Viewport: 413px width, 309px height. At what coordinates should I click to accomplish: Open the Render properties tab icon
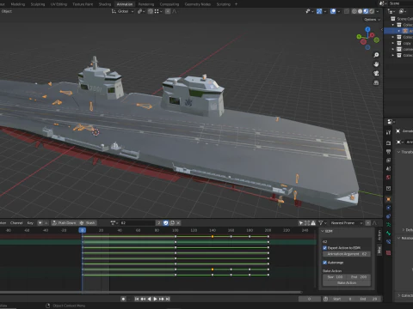(388, 143)
